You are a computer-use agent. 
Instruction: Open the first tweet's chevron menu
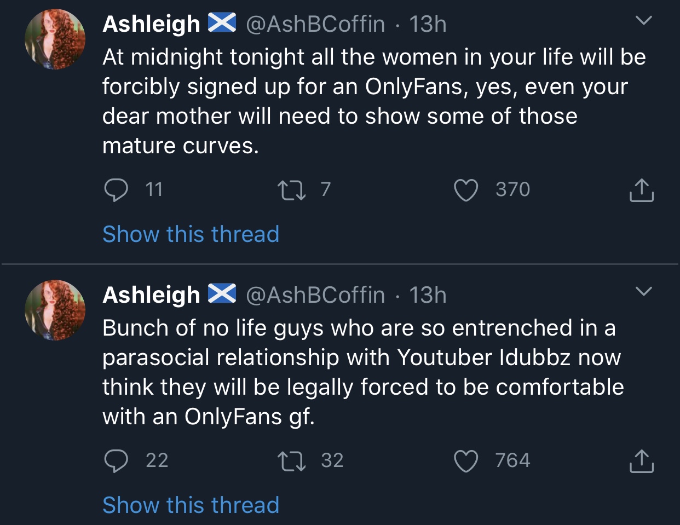click(644, 21)
